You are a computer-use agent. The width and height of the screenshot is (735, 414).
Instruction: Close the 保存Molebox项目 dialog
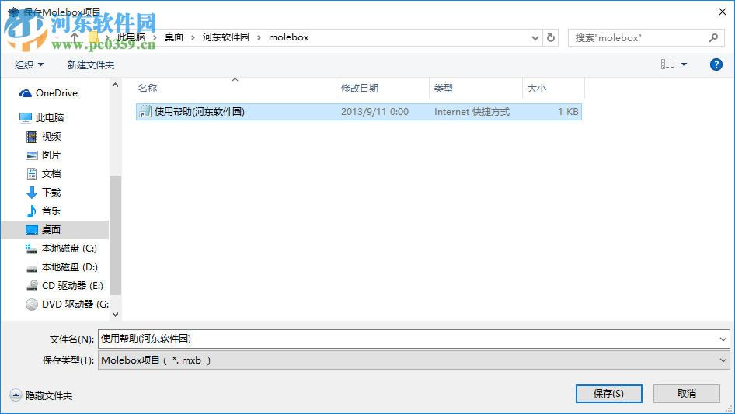tap(723, 12)
